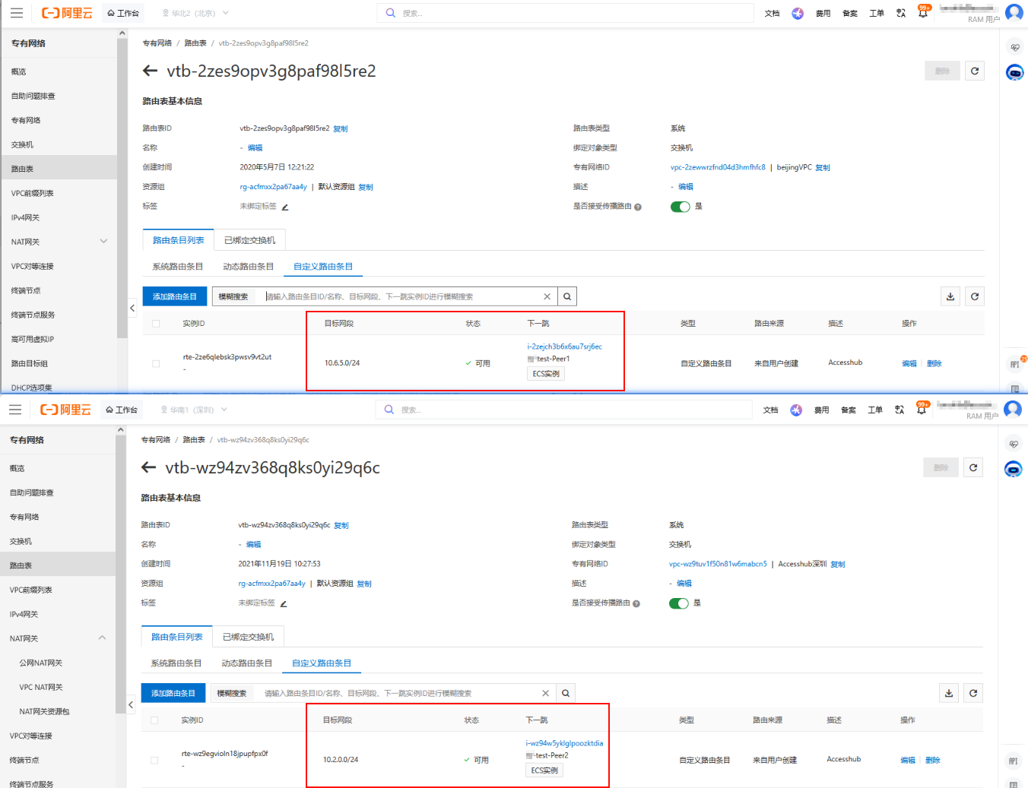Click the back arrow beside vtb-wz94zv368q8ks0yi29q6c

pyautogui.click(x=148, y=467)
